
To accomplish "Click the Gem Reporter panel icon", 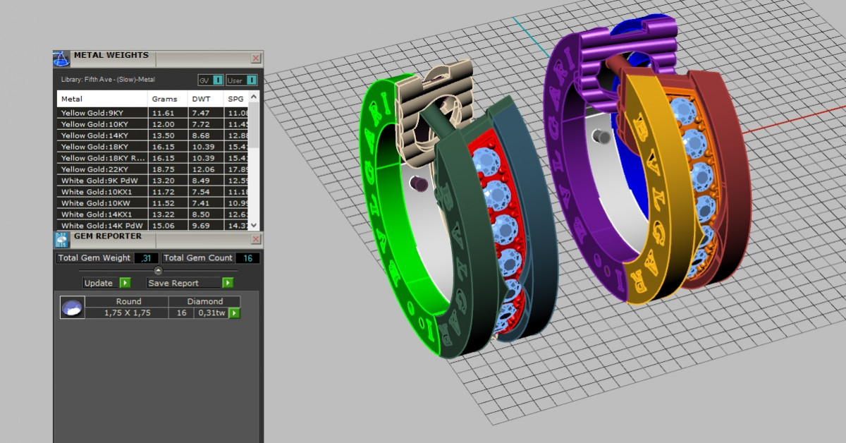I will coord(61,239).
